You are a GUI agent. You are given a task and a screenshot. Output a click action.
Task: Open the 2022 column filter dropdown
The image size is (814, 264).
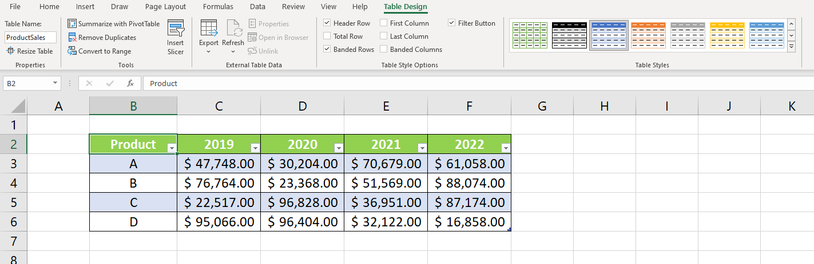coord(505,148)
